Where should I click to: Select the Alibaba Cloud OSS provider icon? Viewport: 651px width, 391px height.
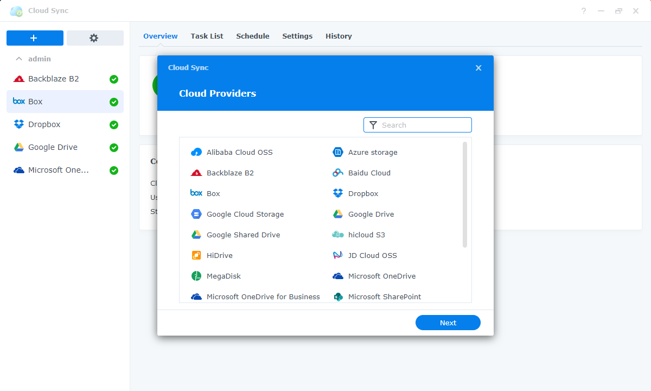(196, 152)
